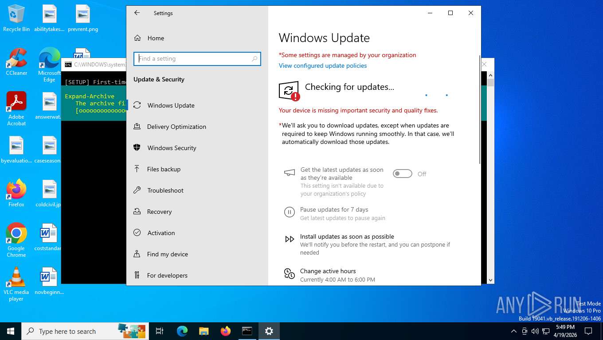This screenshot has height=340, width=603.
Task: Open Adobe Acrobat desktop shortcut
Action: click(16, 109)
